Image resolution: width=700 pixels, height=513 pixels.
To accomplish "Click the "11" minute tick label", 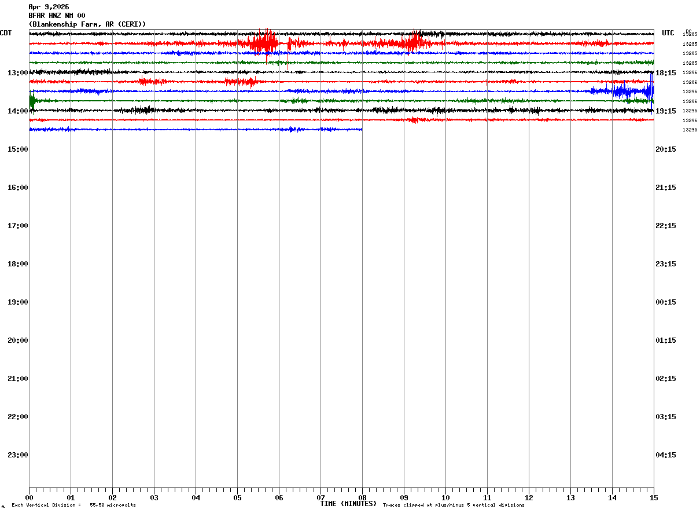I will (487, 498).
